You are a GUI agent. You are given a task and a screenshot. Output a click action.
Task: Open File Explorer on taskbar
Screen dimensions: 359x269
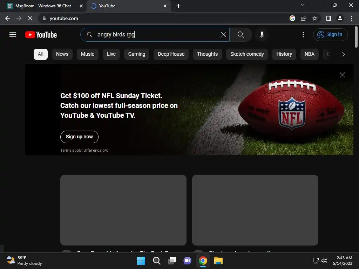tap(218, 261)
